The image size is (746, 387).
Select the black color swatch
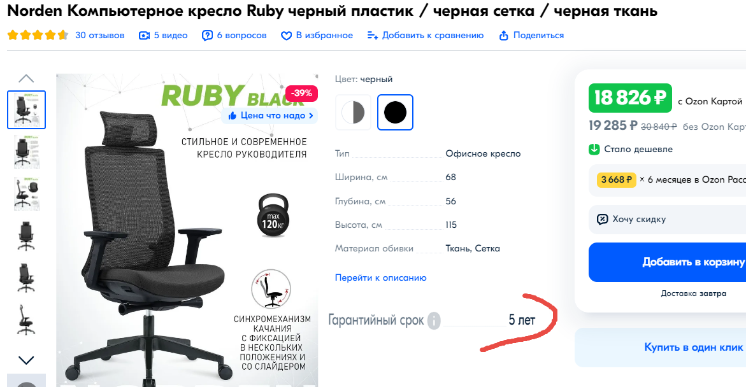pyautogui.click(x=395, y=113)
